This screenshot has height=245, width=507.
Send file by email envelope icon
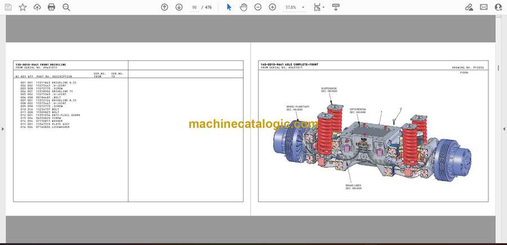pos(483,7)
